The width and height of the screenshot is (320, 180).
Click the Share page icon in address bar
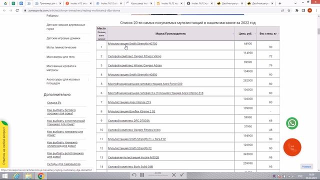point(282,10)
